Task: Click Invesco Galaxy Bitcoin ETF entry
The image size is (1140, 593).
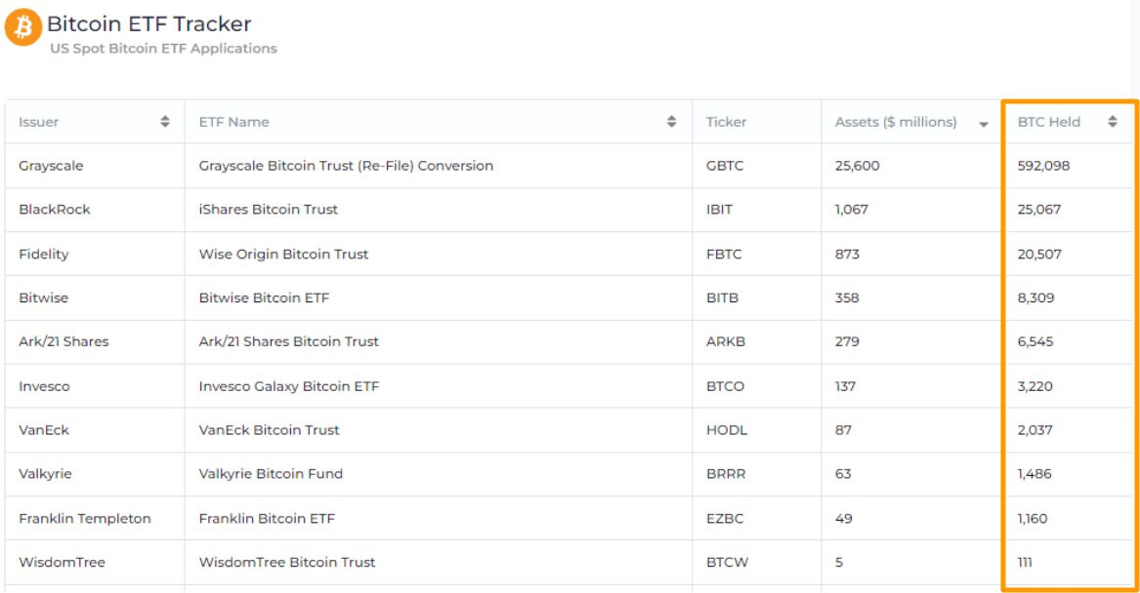Action: [x=288, y=386]
